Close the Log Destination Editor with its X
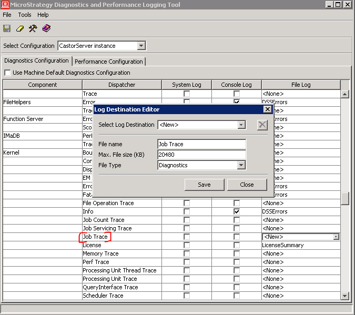Screen dimensions: 355x315 pos(267,109)
